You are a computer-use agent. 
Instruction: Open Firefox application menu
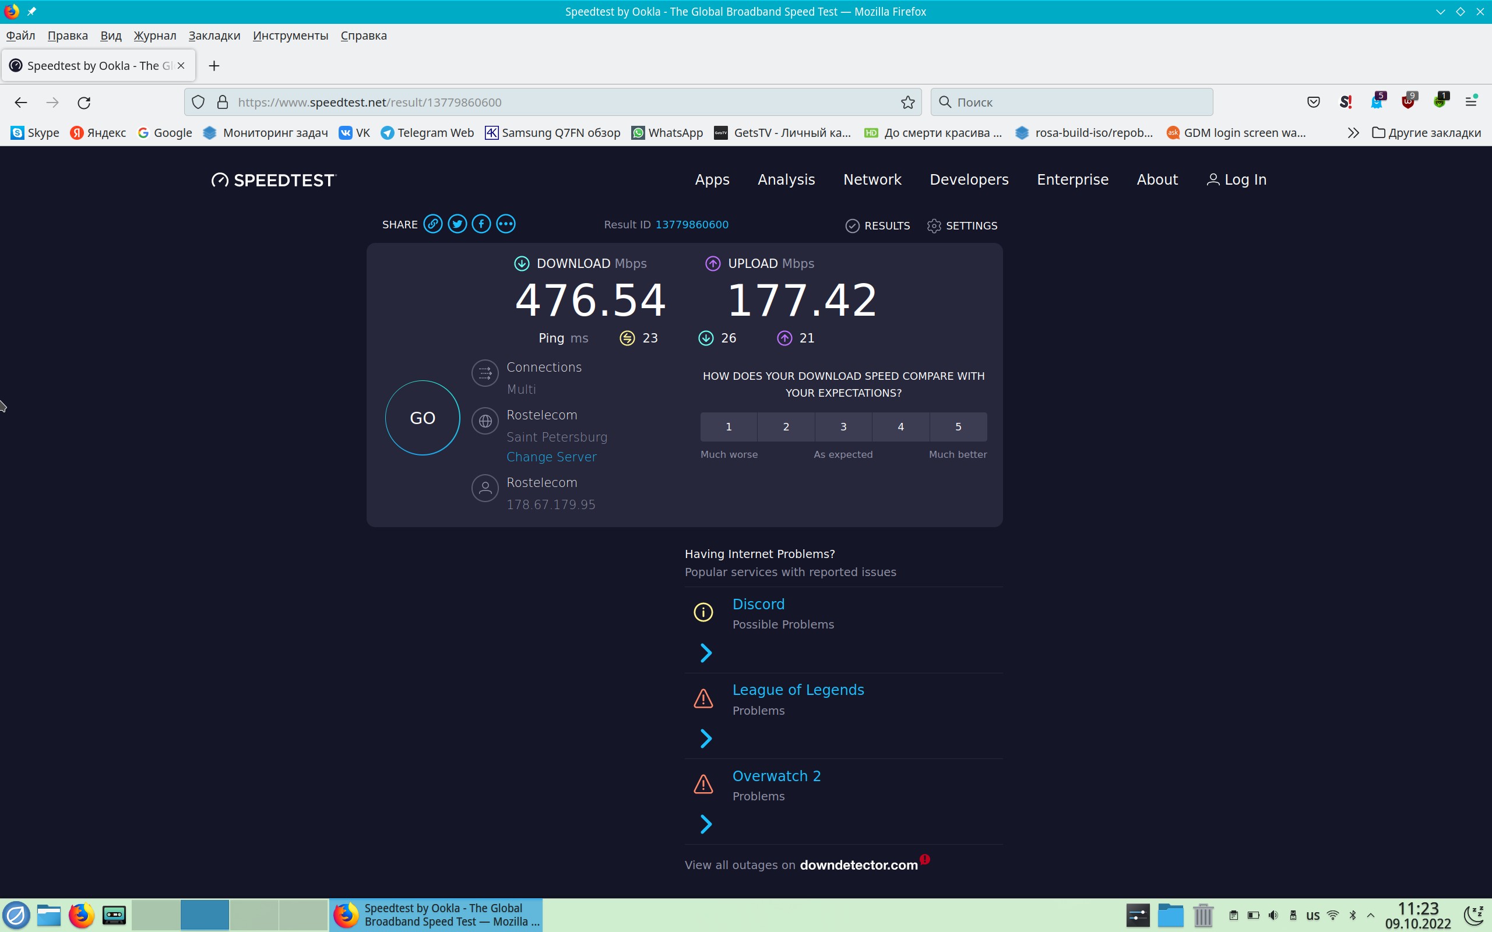tap(1471, 102)
